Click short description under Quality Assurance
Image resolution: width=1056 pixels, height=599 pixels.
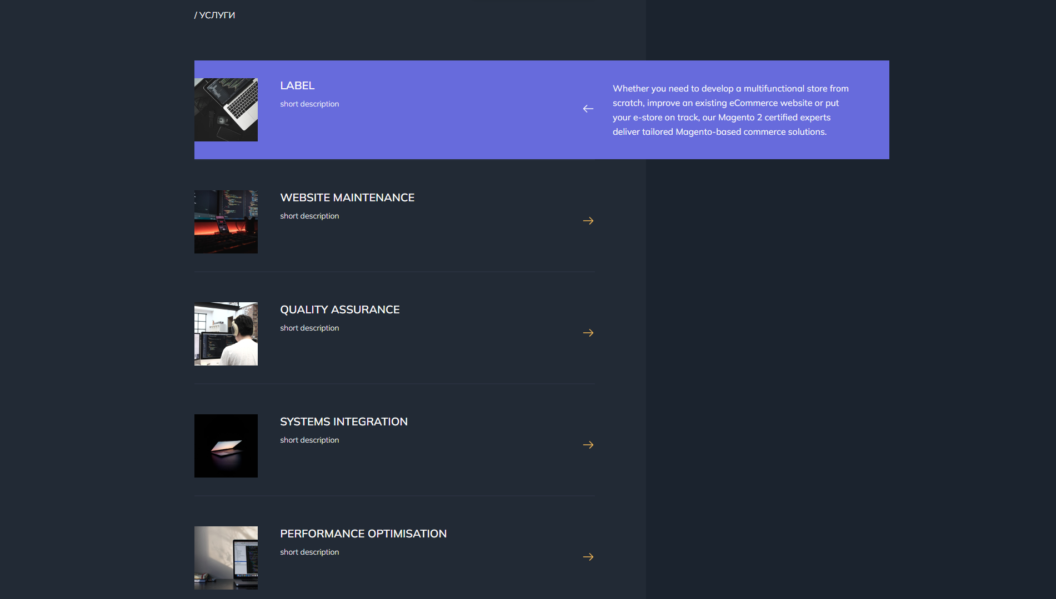point(309,328)
